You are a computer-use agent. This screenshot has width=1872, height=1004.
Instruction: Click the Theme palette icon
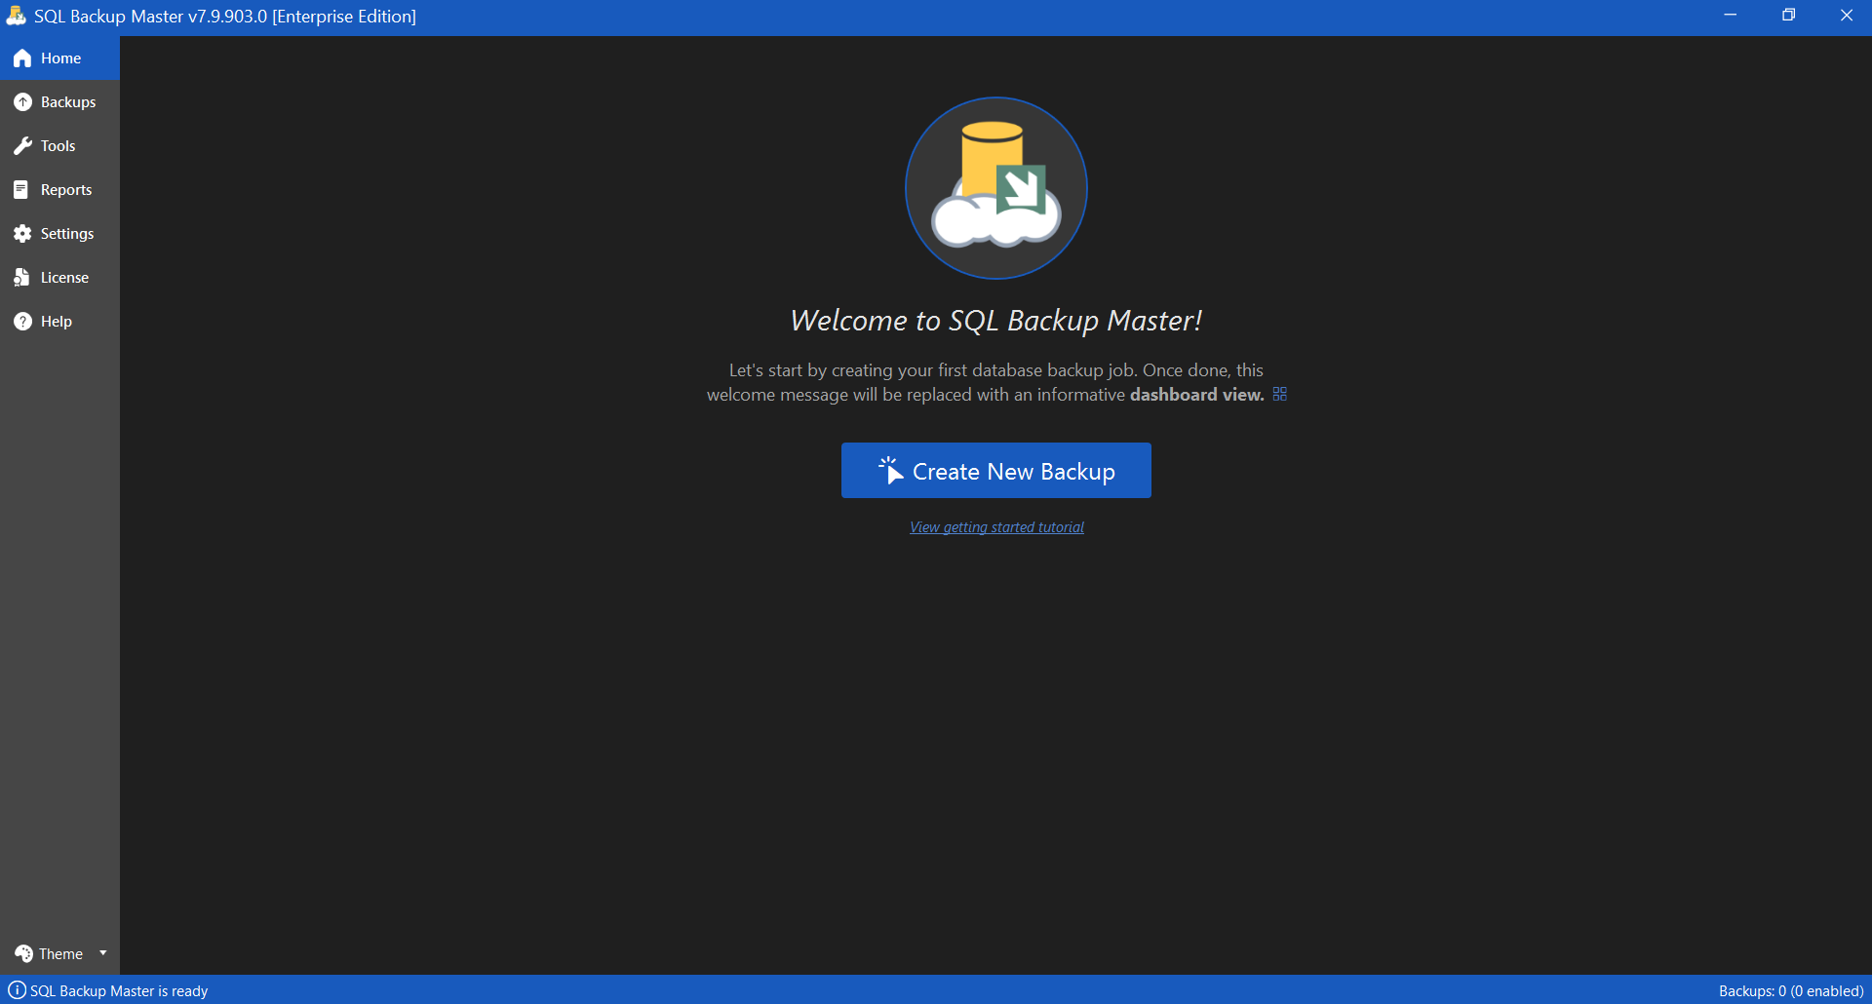[x=23, y=953]
